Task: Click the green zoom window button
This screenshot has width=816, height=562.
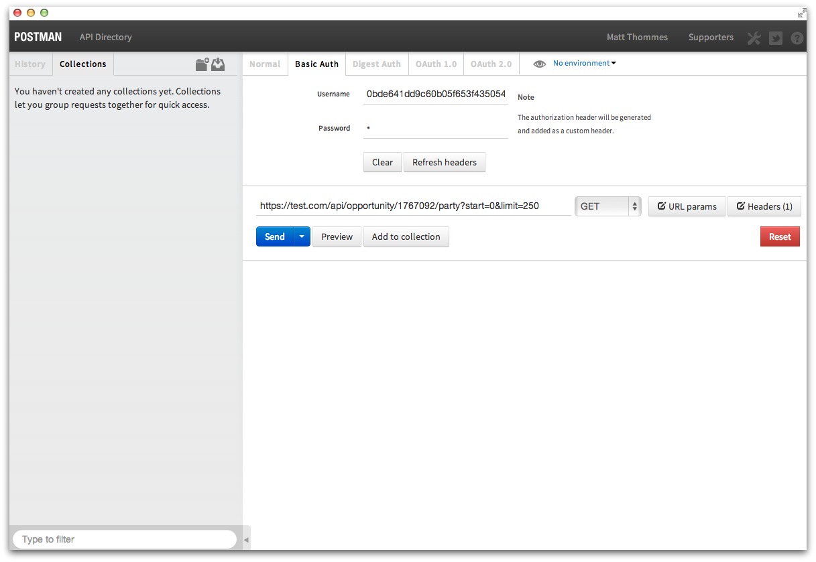Action: coord(44,13)
